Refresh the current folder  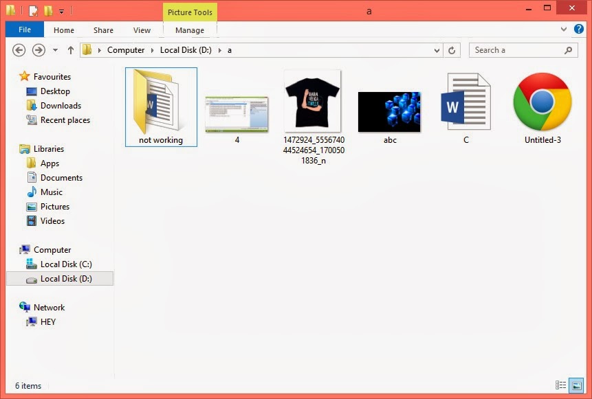452,49
